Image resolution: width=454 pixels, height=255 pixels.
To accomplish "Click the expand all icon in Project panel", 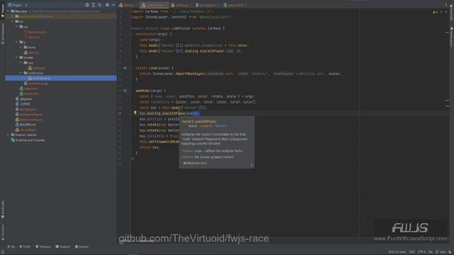I will [x=94, y=5].
